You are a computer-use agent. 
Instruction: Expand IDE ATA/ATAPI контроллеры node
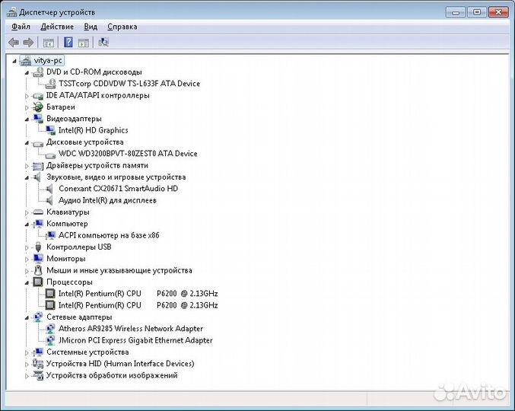[x=27, y=96]
